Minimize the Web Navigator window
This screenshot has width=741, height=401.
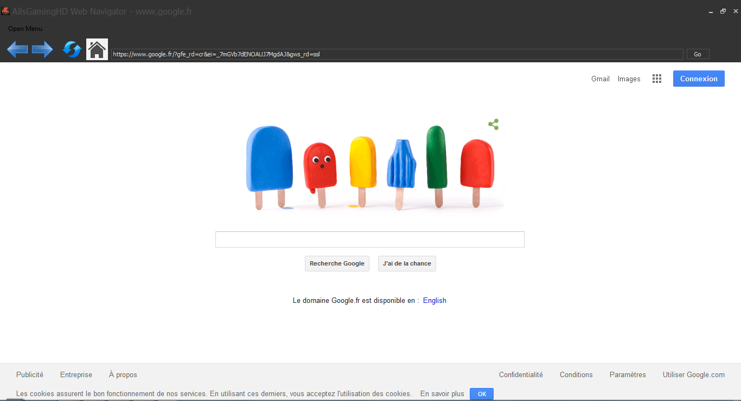click(712, 11)
